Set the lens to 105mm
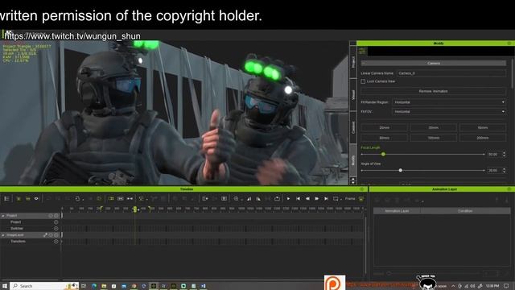Screen dimensions: 515x290 point(433,138)
